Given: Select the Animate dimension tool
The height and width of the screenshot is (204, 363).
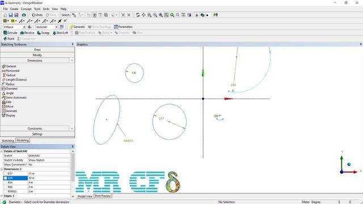Looking at the screenshot, I should point(10,111).
